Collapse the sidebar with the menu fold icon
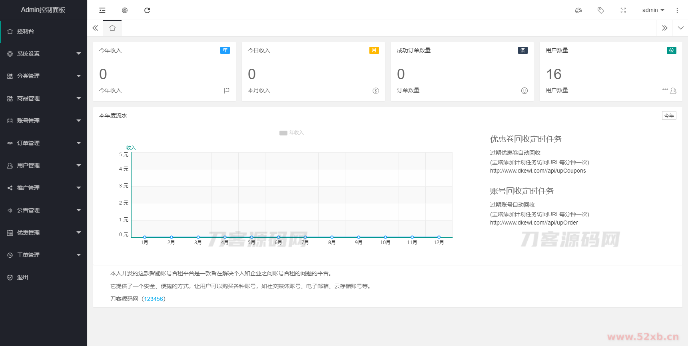The image size is (688, 346). pos(102,10)
